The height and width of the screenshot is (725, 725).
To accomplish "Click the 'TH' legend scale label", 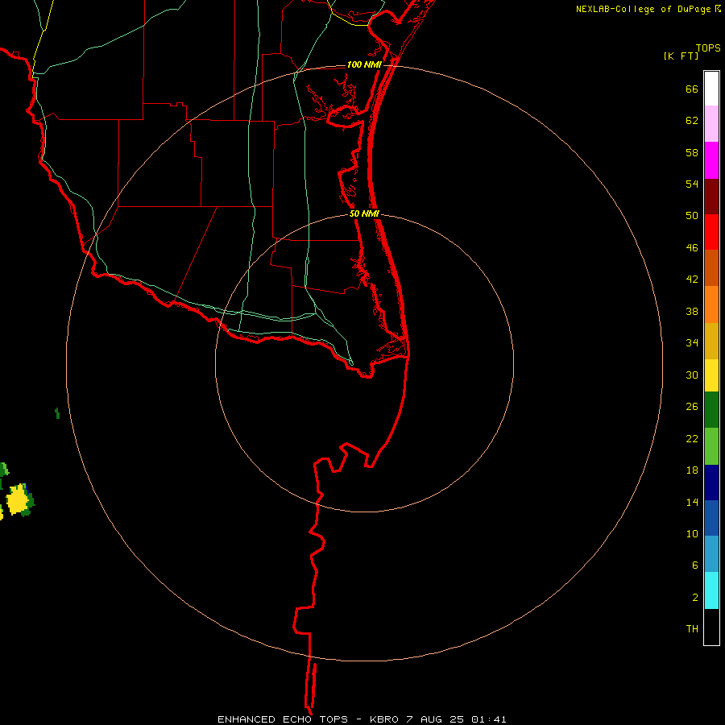I will (x=692, y=629).
